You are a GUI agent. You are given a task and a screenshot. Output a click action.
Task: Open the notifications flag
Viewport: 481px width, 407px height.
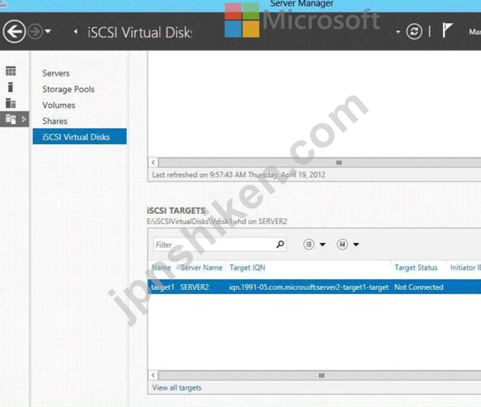447,30
